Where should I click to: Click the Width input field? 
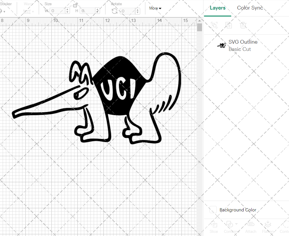tap(58, 10)
